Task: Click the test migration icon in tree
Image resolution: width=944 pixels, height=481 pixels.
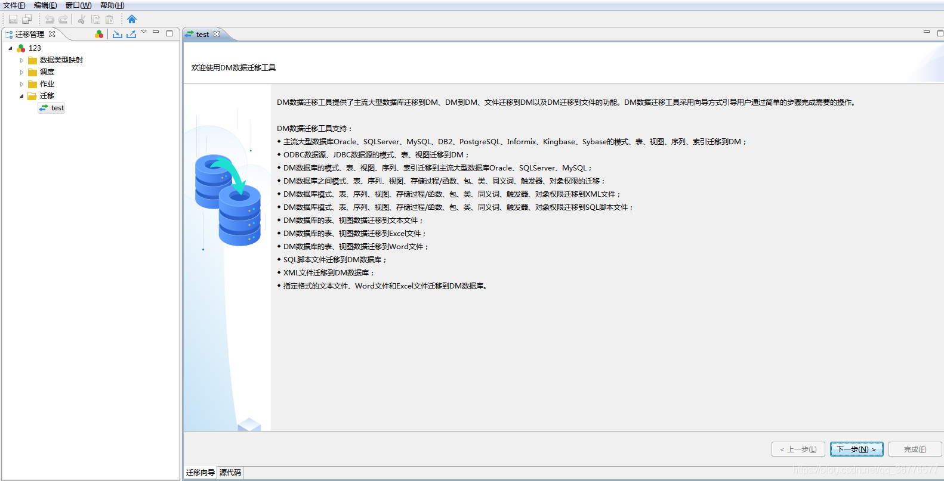Action: click(x=44, y=108)
